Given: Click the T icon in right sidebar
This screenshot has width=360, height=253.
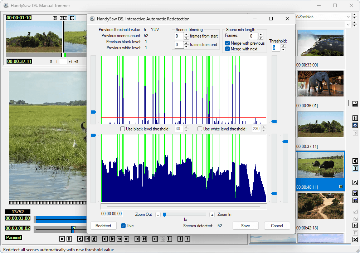Looking at the screenshot, I should [355, 168].
